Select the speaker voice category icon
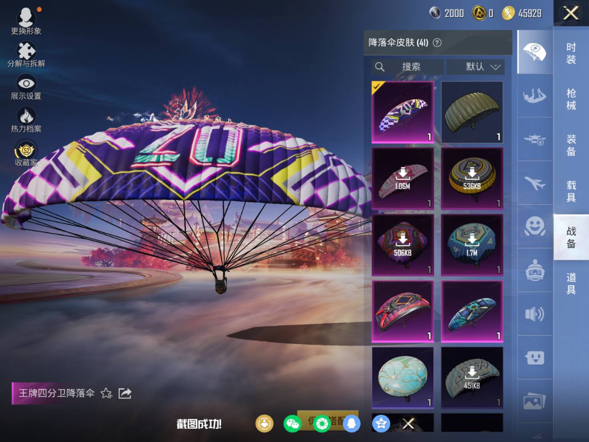This screenshot has height=442, width=589. 535,314
